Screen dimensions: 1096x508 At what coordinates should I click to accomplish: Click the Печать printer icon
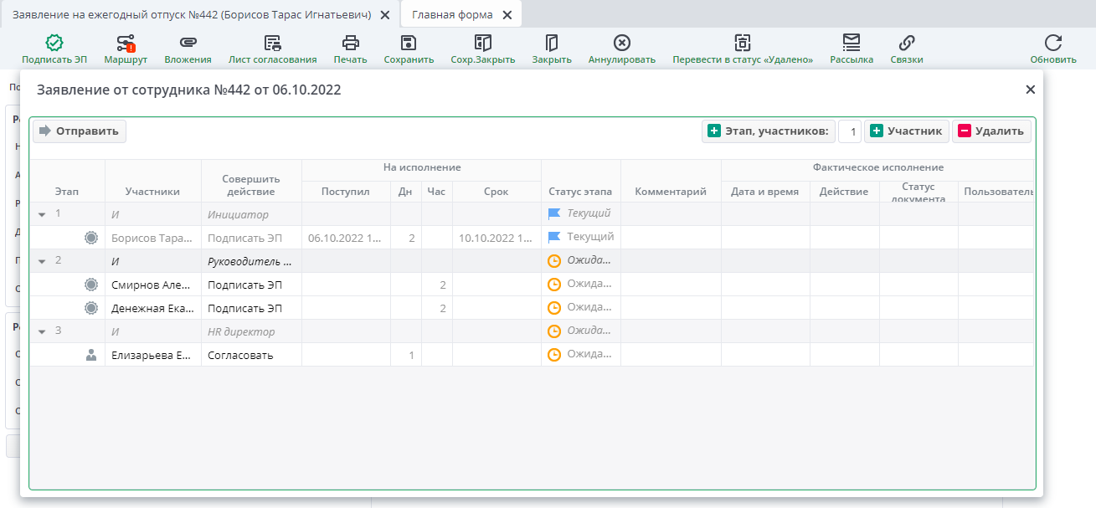point(350,44)
